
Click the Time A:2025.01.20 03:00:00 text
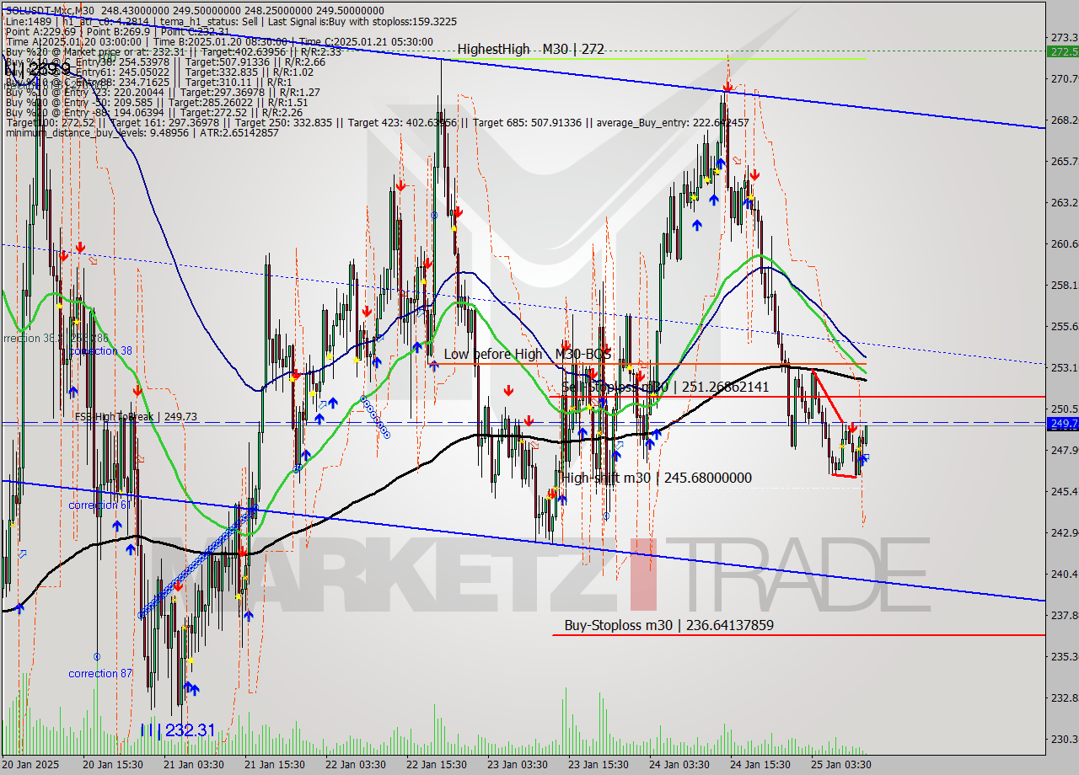click(x=75, y=41)
